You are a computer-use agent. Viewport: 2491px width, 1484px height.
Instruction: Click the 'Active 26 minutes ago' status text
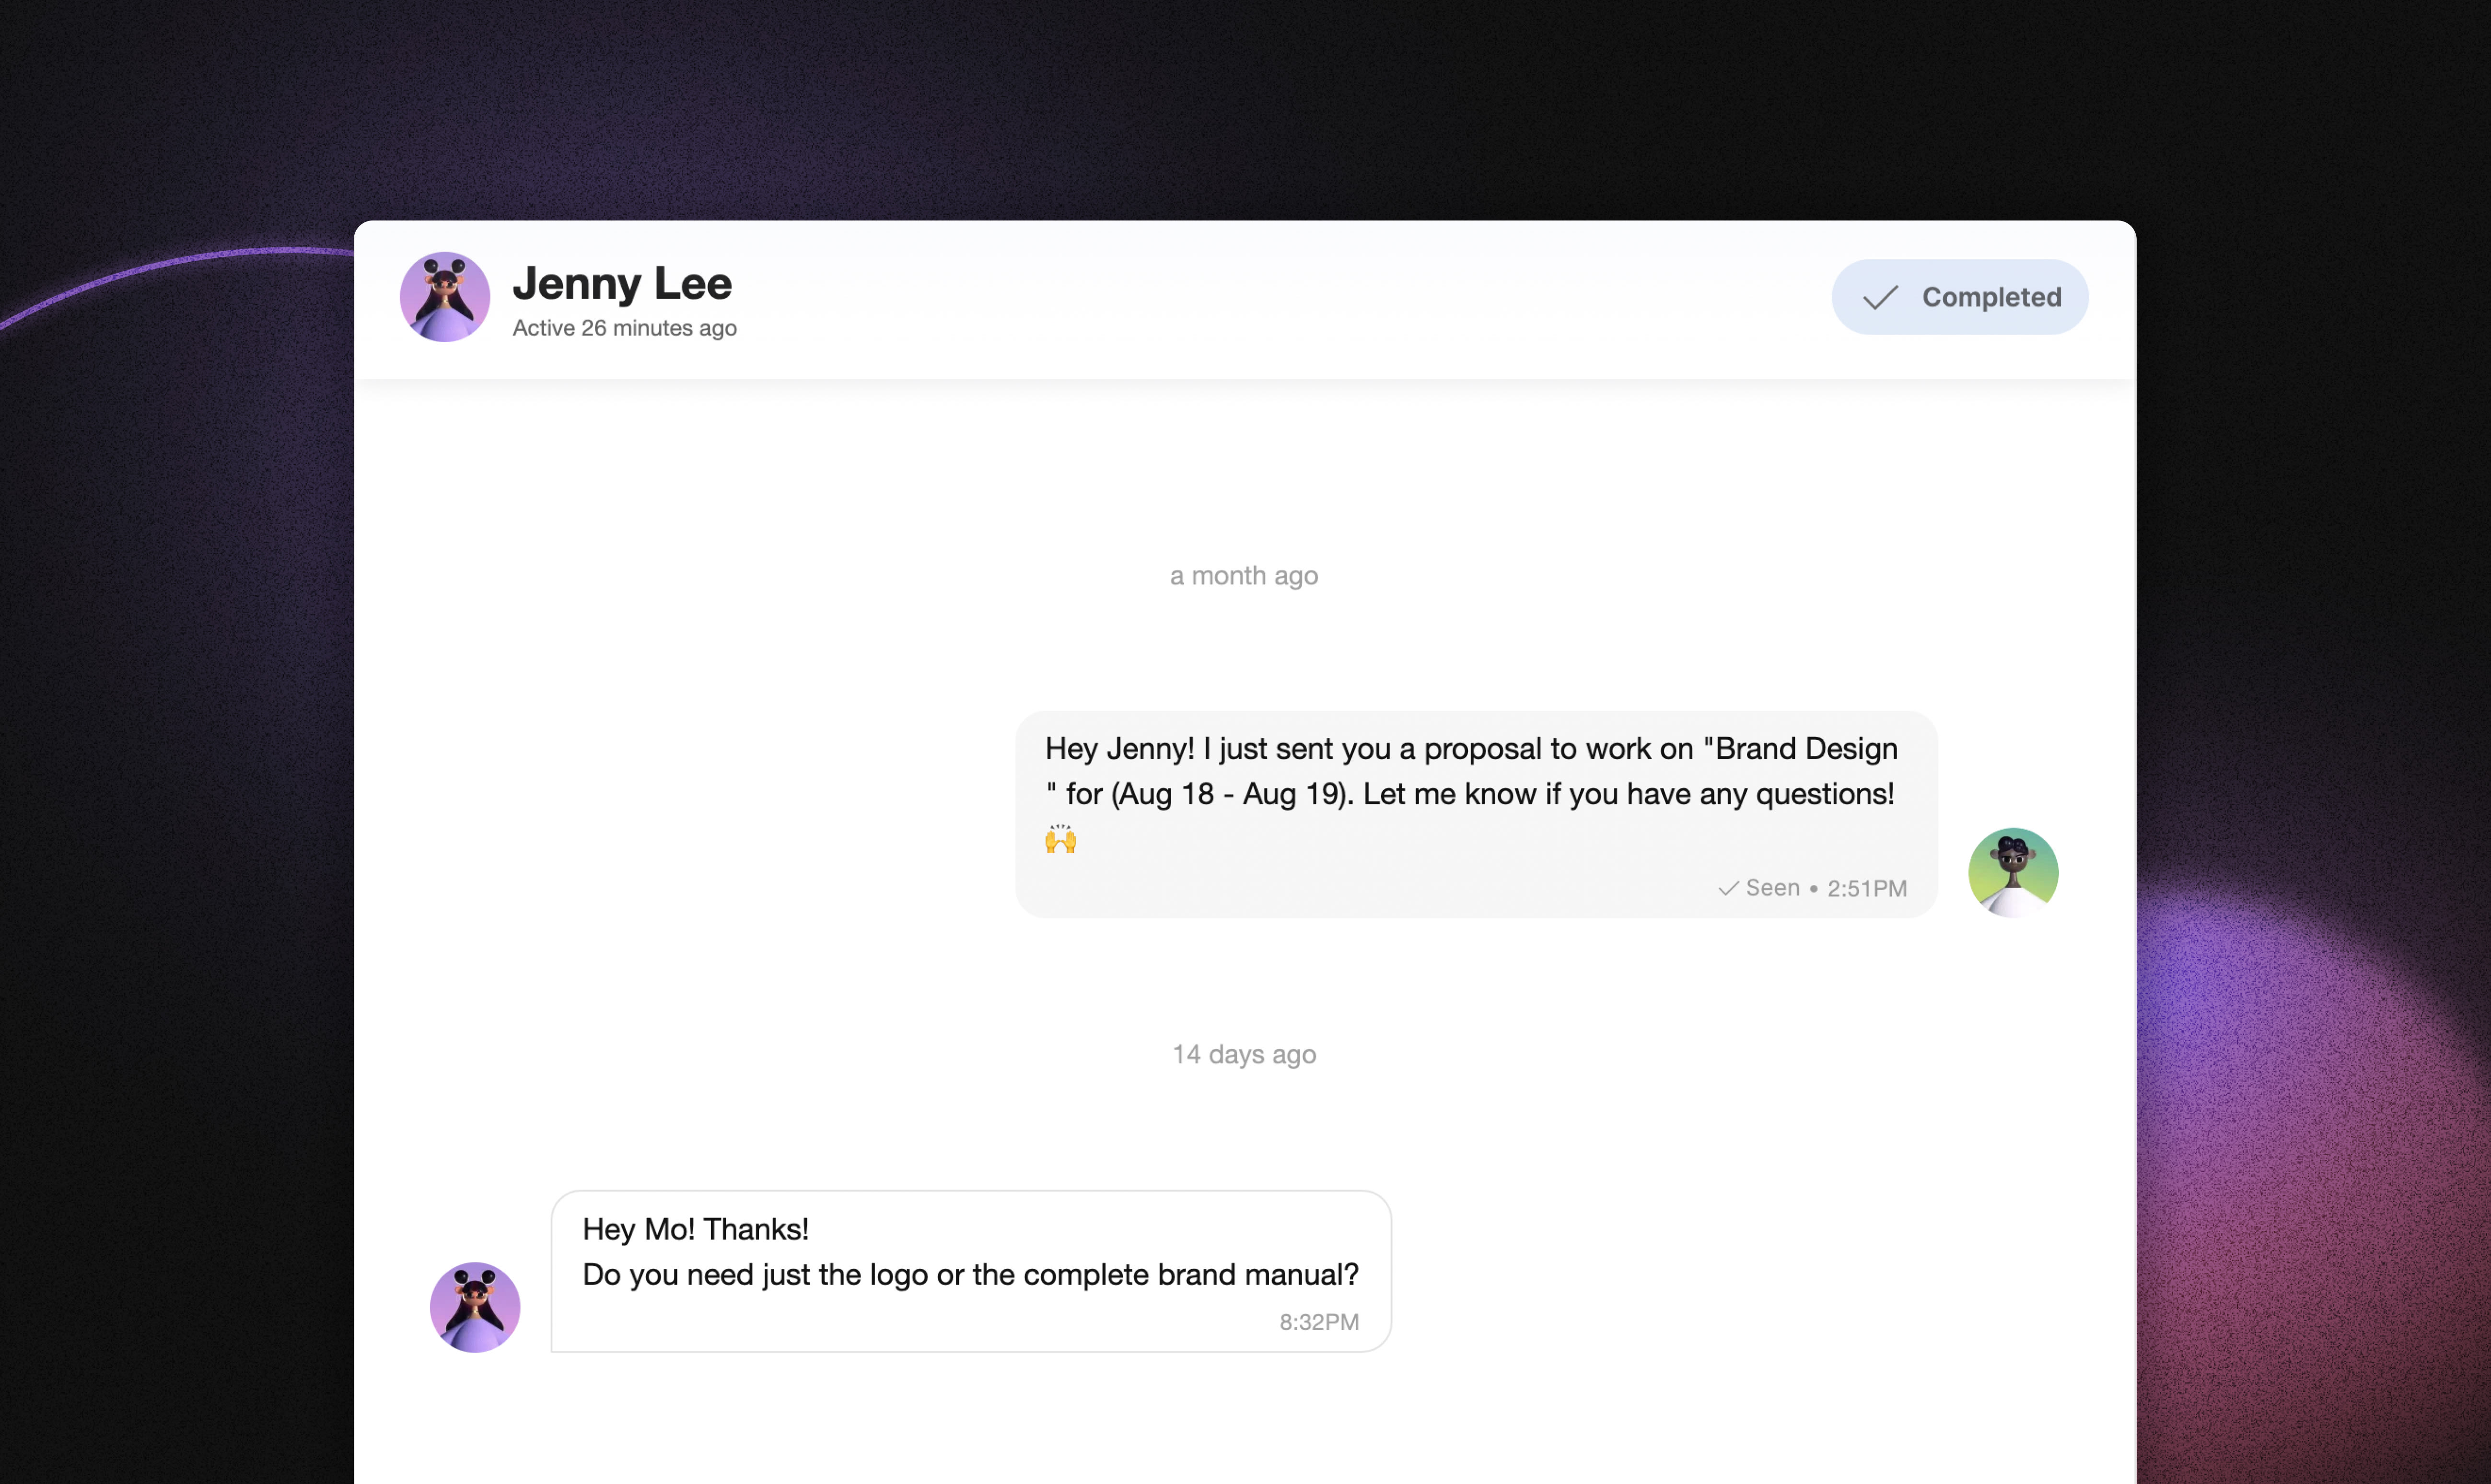tap(625, 328)
